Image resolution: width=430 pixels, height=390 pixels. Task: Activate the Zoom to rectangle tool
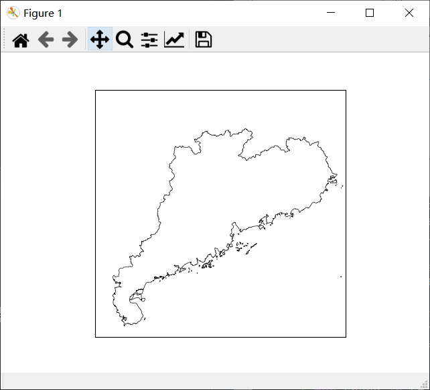pyautogui.click(x=125, y=40)
